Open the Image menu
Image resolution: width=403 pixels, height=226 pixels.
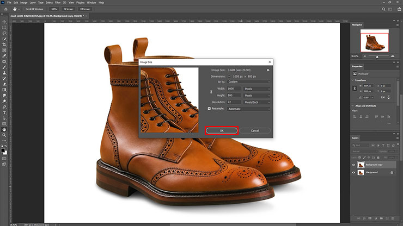(x=24, y=3)
